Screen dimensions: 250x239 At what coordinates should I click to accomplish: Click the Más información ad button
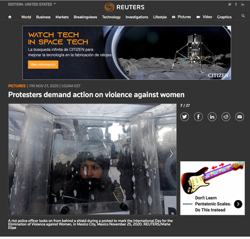click(x=43, y=65)
